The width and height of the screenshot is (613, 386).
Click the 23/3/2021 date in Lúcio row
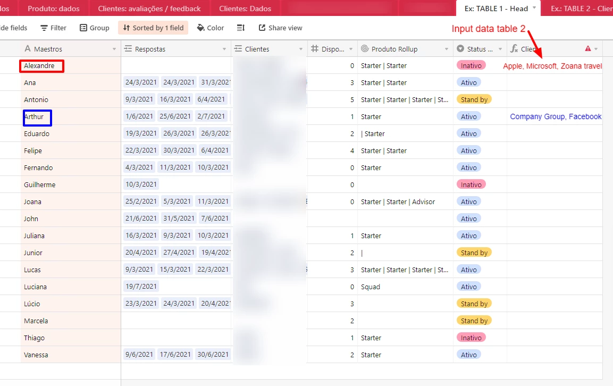141,303
